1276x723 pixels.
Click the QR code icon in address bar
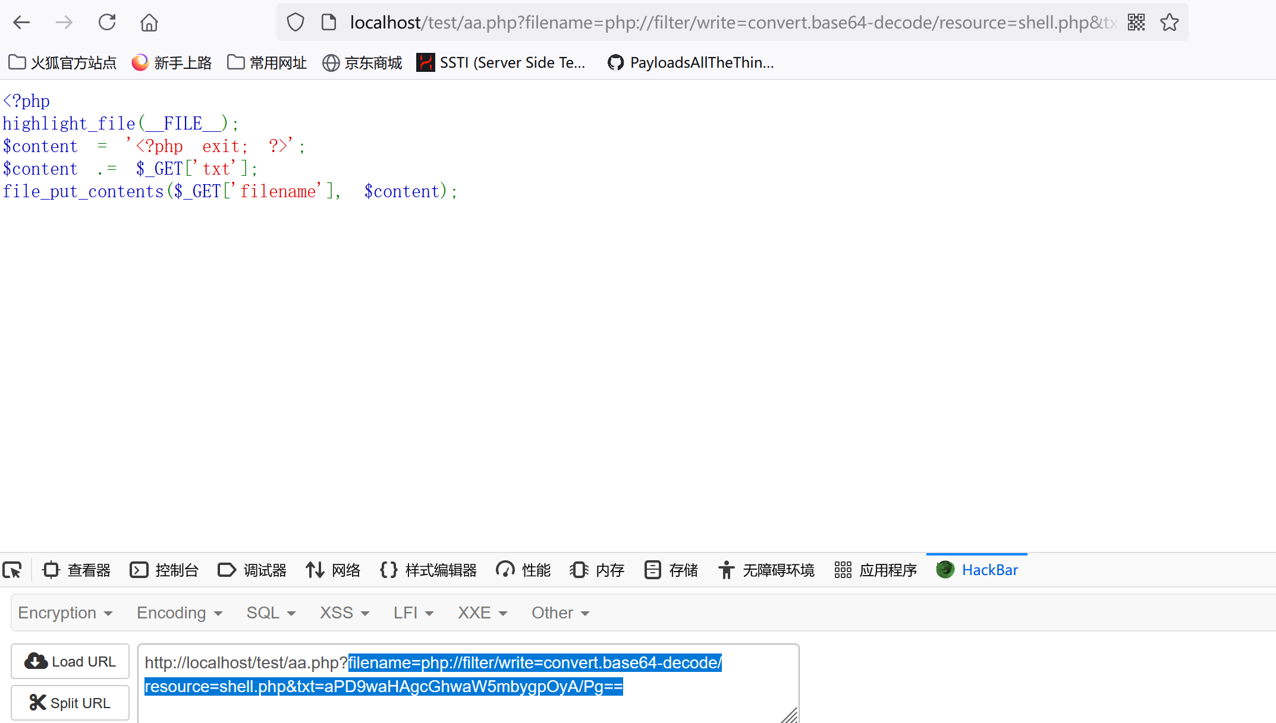click(x=1136, y=23)
